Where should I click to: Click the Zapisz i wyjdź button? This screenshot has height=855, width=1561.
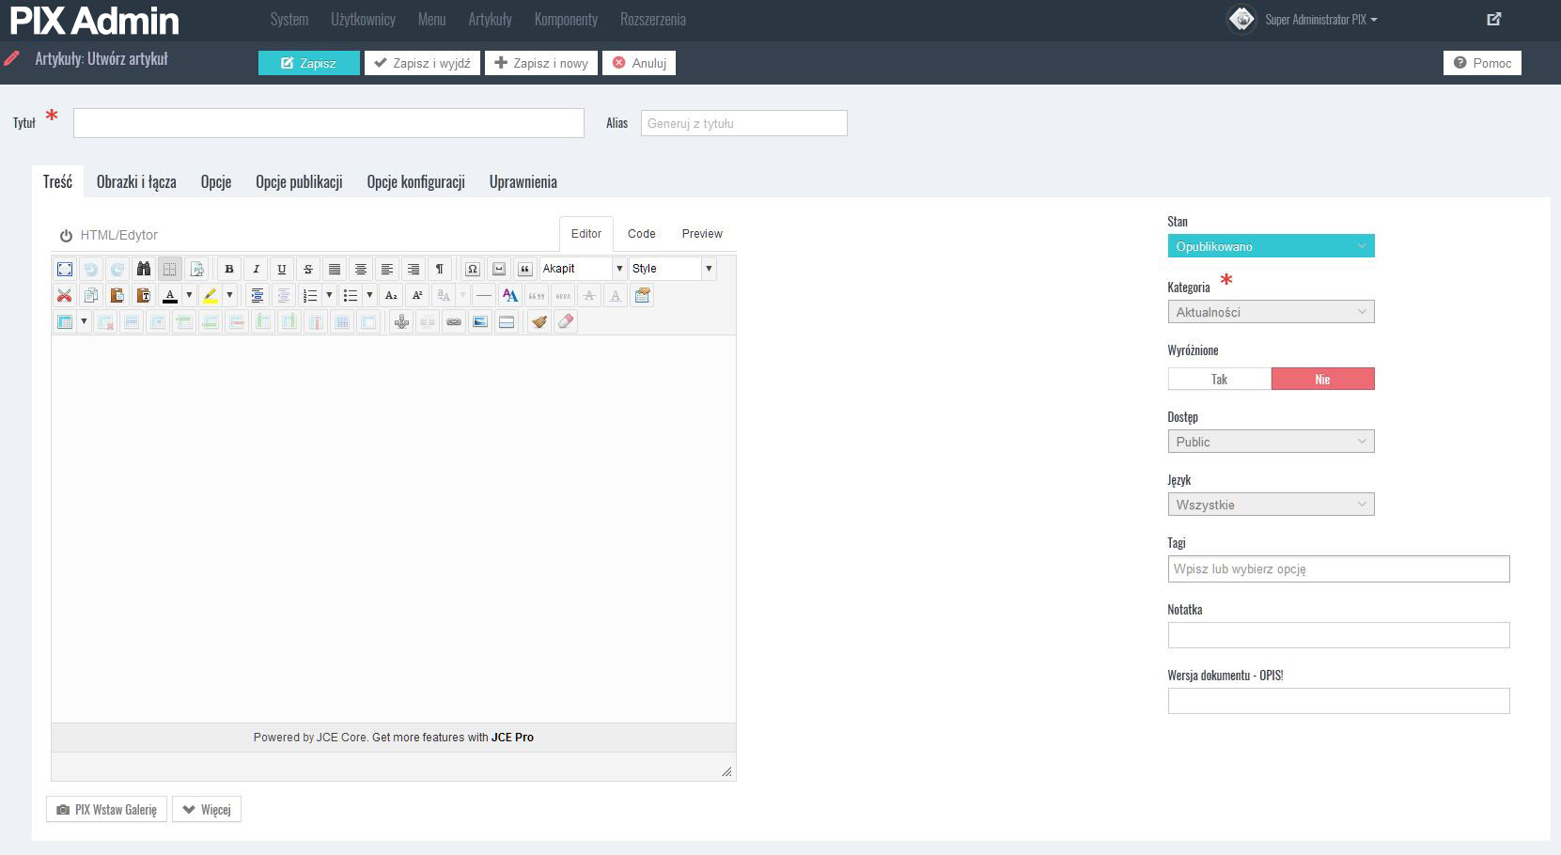click(422, 63)
